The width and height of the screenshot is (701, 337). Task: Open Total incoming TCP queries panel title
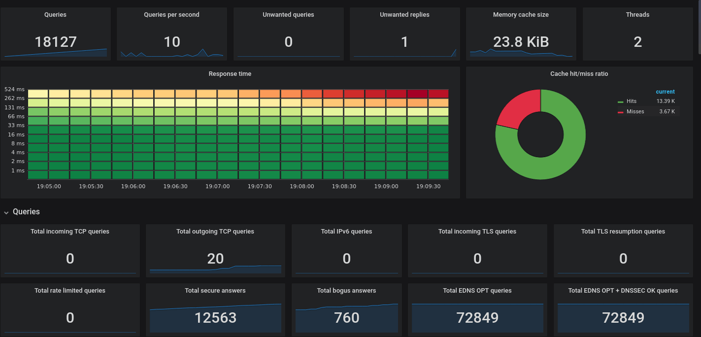70,232
